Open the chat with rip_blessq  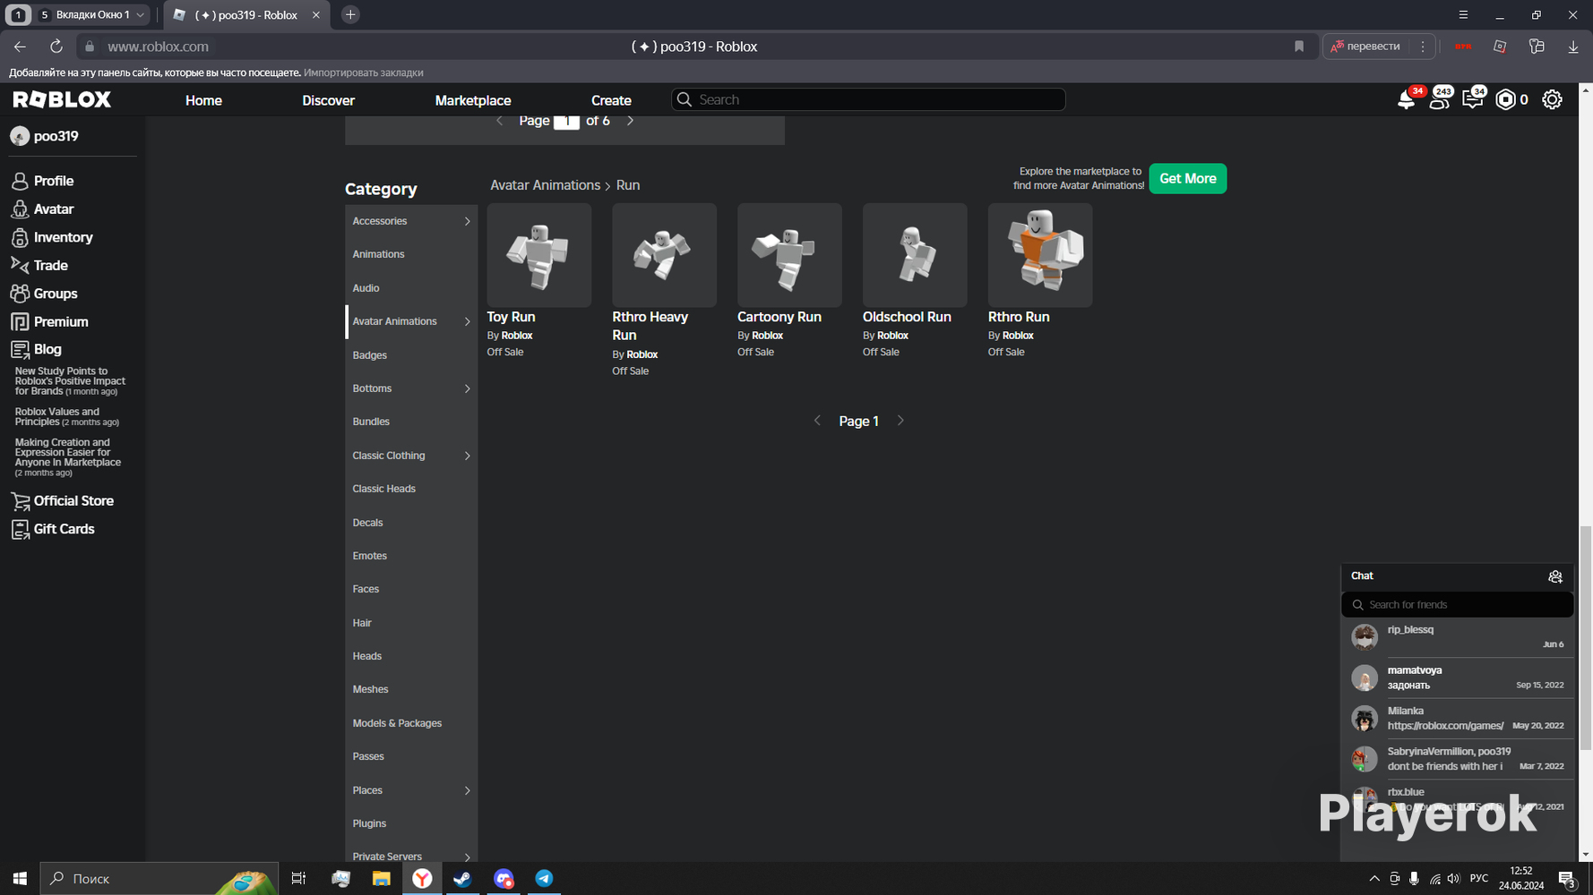click(1457, 637)
